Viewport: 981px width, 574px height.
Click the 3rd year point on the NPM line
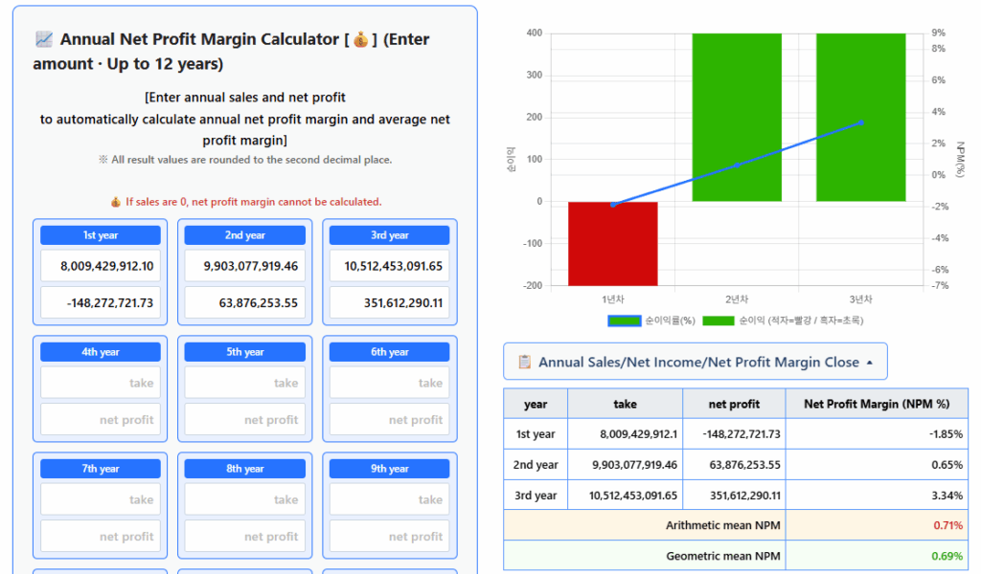point(861,122)
